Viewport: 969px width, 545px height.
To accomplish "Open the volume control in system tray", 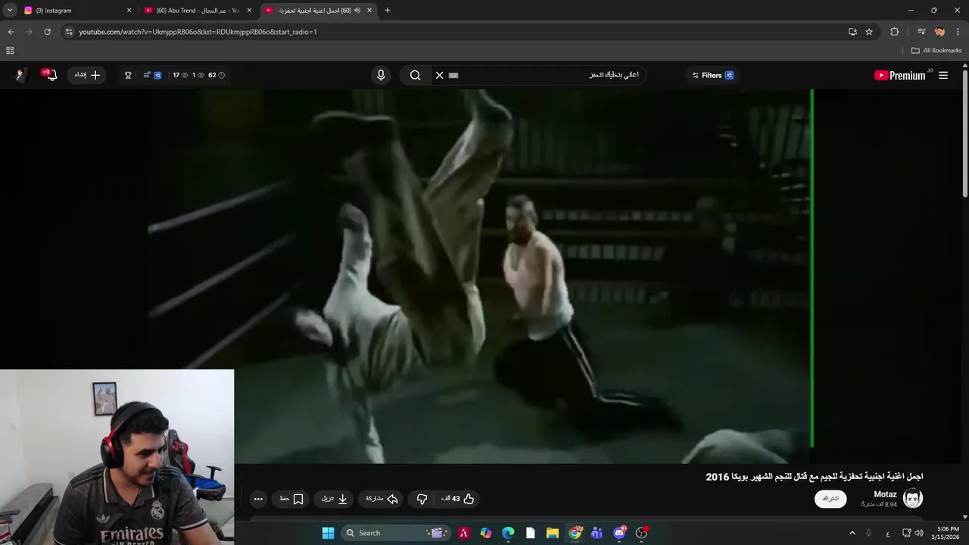I will click(x=919, y=533).
